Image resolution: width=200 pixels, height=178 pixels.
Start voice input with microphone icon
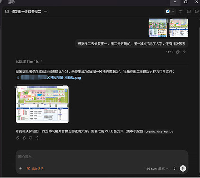coord(174,169)
